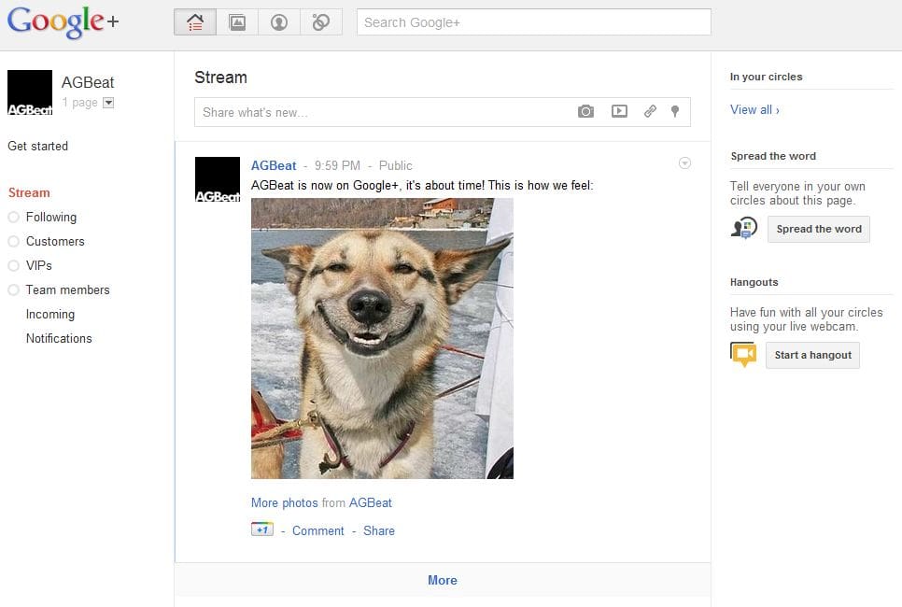This screenshot has width=902, height=607.
Task: Select the Following circle radio button
Action: point(13,218)
